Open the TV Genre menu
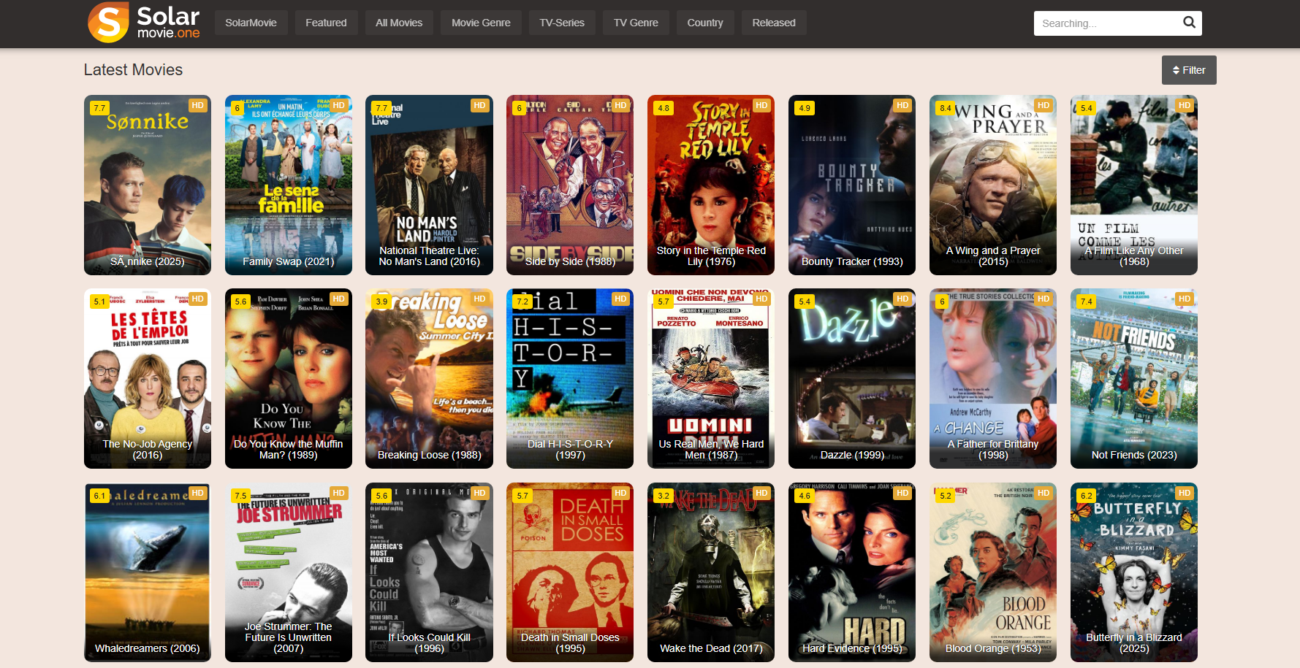1300x668 pixels. coord(635,23)
